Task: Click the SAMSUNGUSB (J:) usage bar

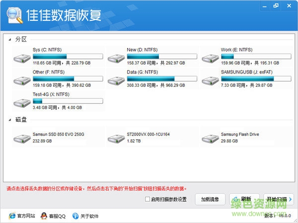Action: click(x=256, y=78)
